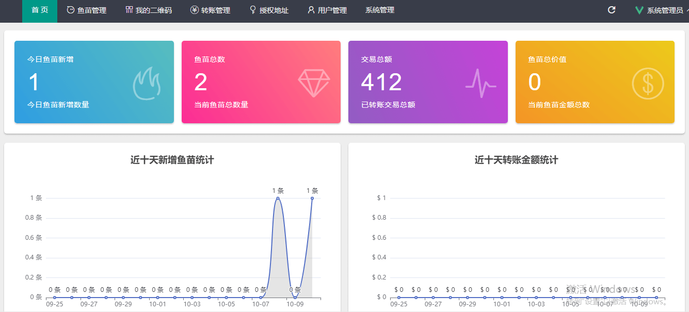Click the yen icon beside 转账管理
689x312 pixels.
[194, 10]
